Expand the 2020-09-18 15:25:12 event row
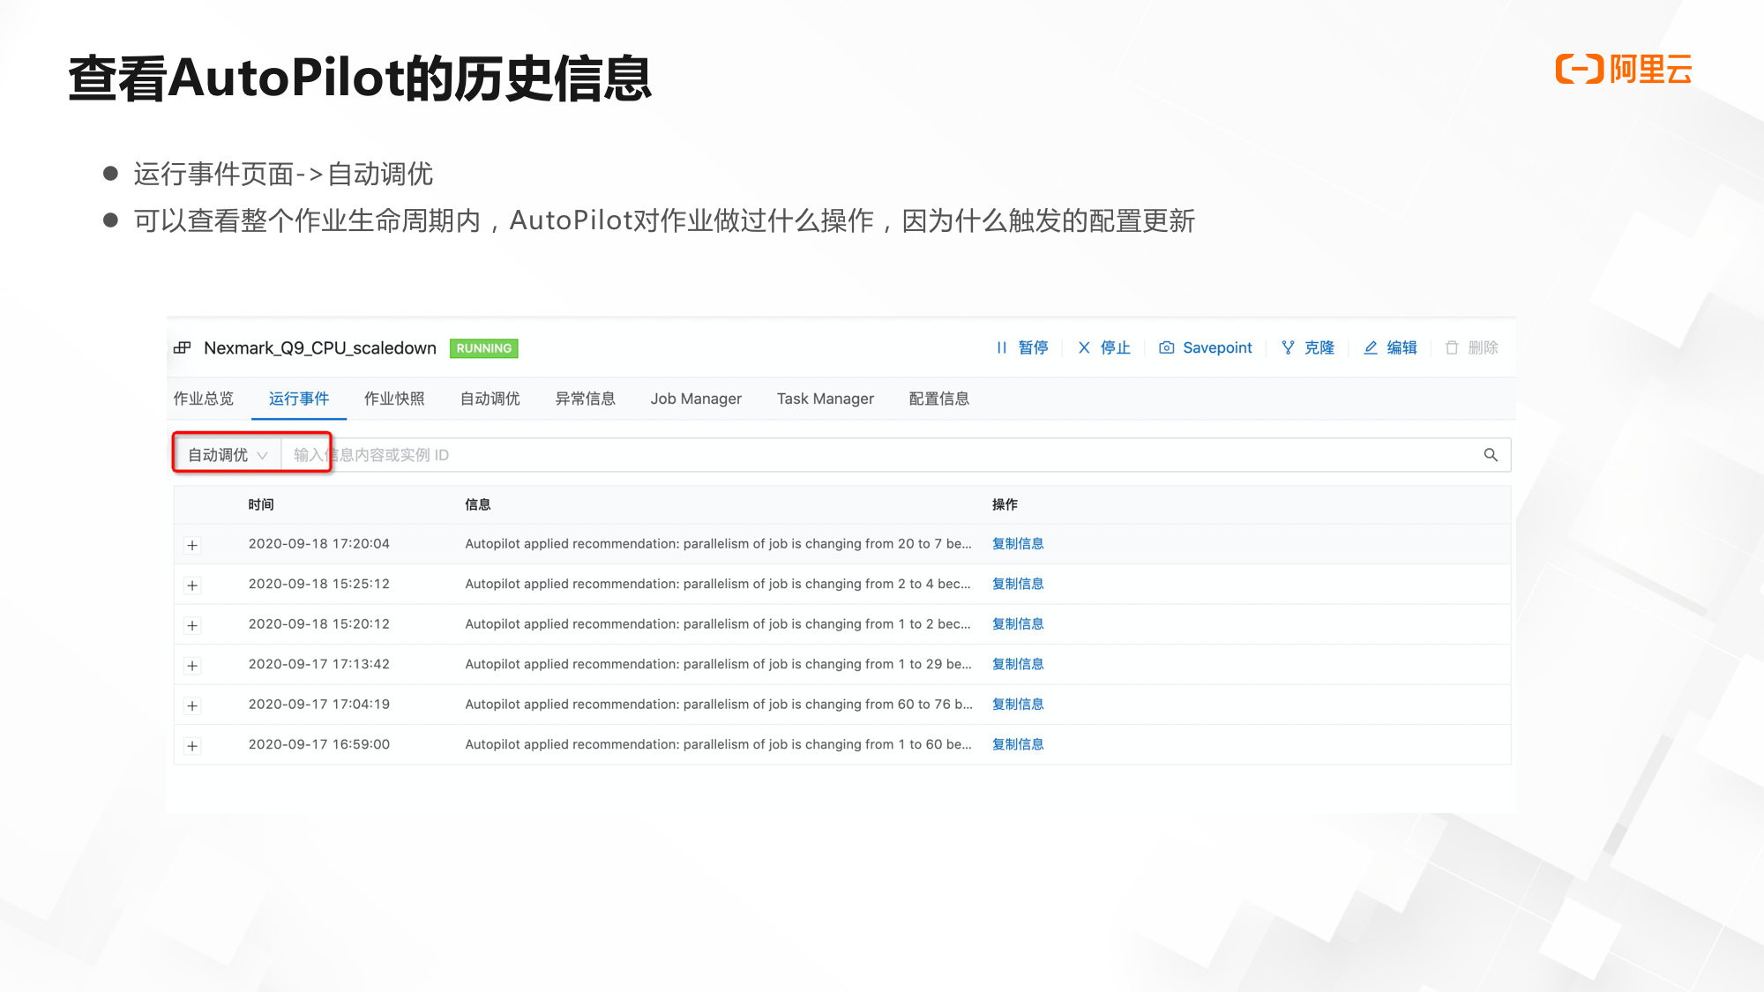Image resolution: width=1764 pixels, height=992 pixels. pyautogui.click(x=192, y=586)
